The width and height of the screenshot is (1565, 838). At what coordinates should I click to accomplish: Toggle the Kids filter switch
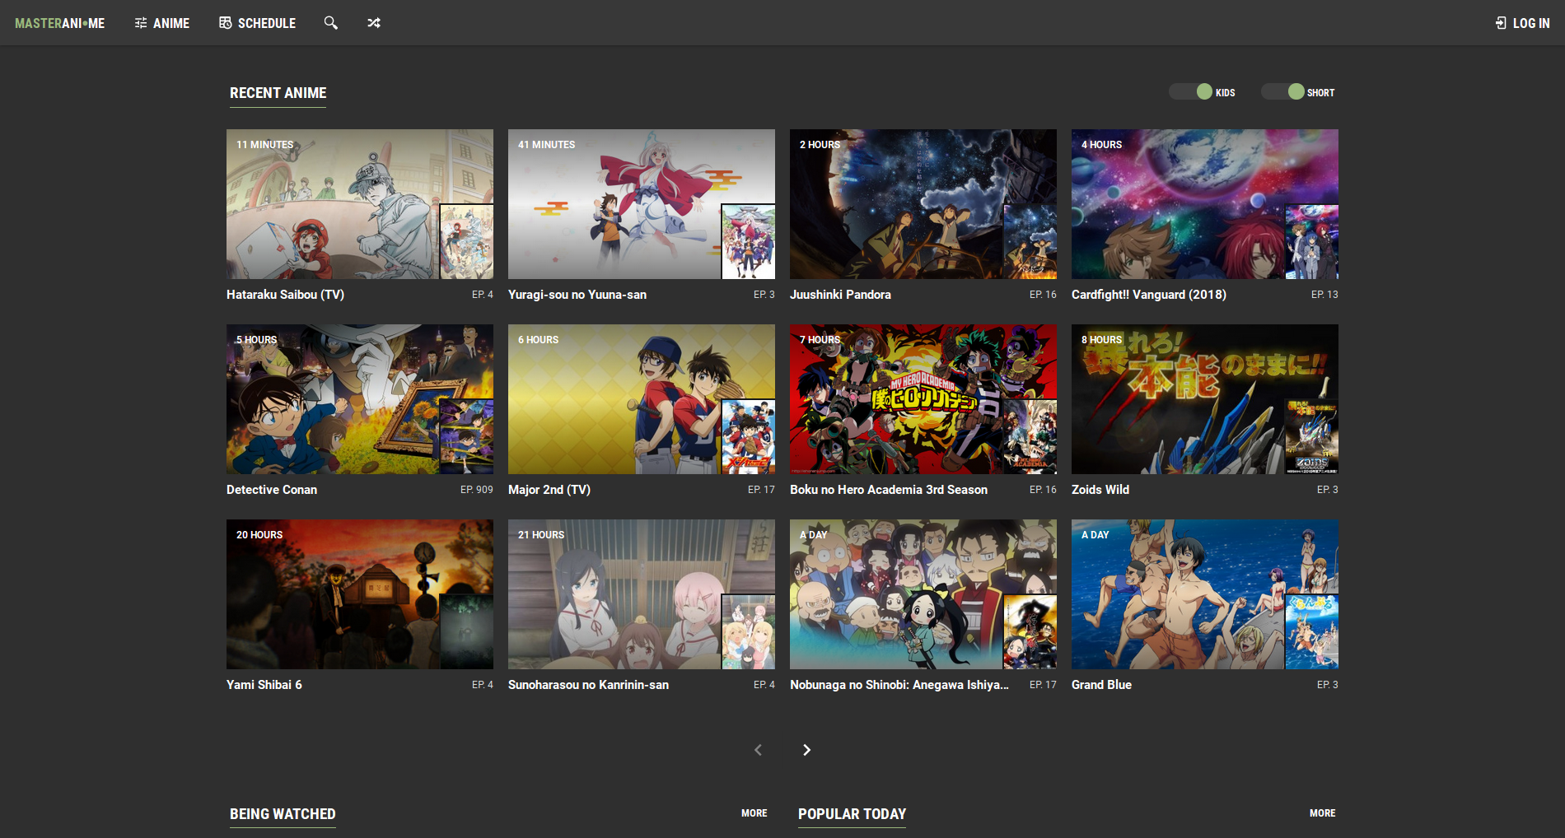[1191, 92]
